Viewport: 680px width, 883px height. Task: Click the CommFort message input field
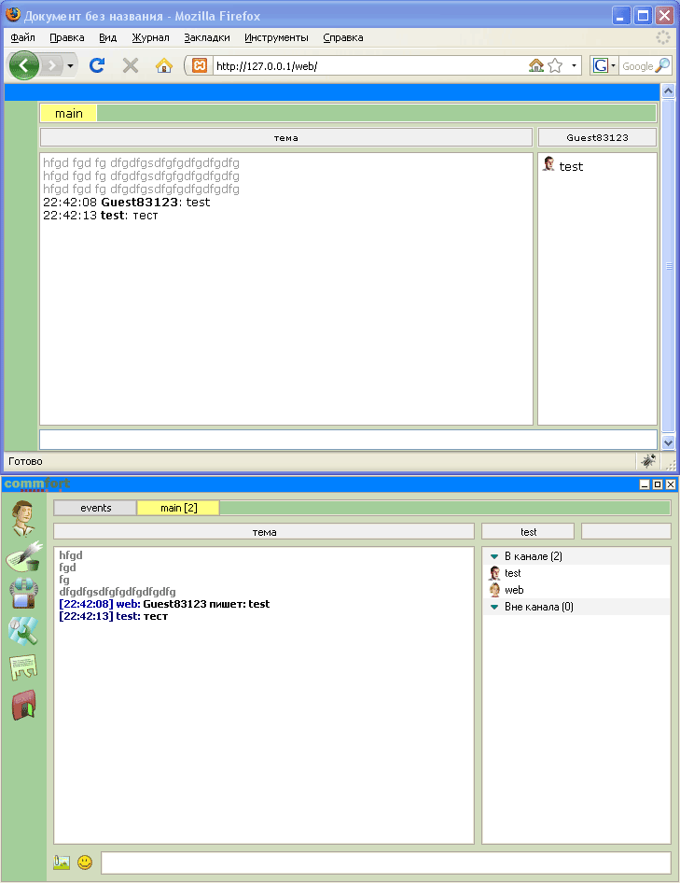385,862
